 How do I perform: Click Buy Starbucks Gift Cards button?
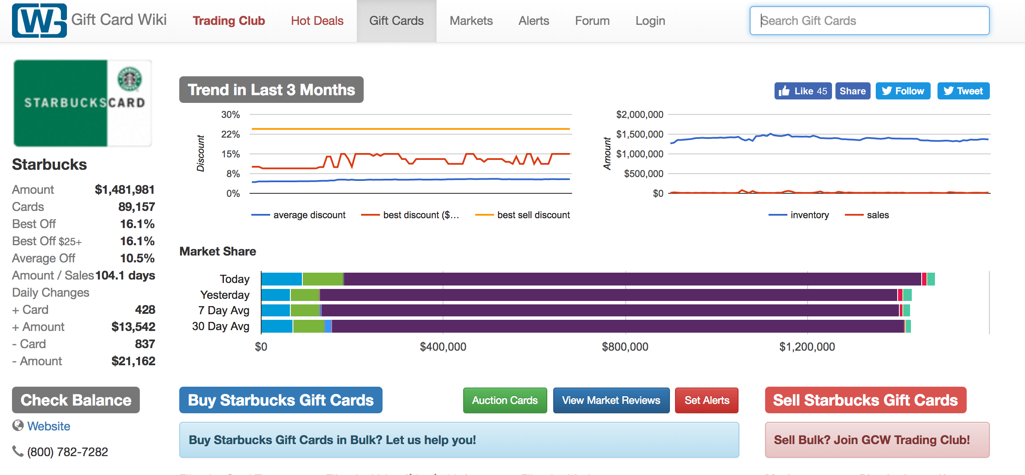pyautogui.click(x=281, y=400)
